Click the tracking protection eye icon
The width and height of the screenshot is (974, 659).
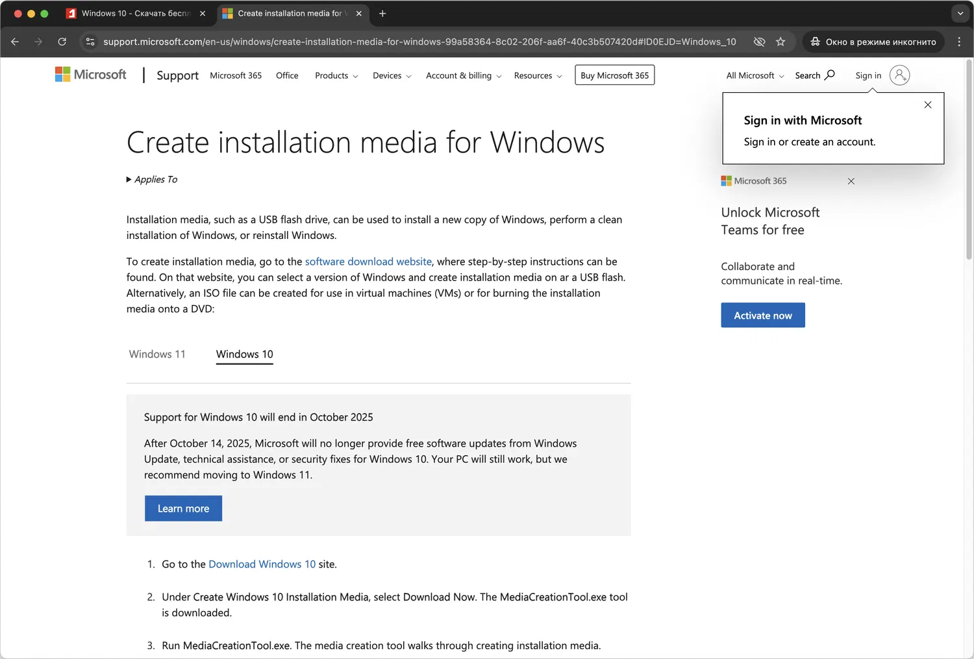click(x=759, y=42)
